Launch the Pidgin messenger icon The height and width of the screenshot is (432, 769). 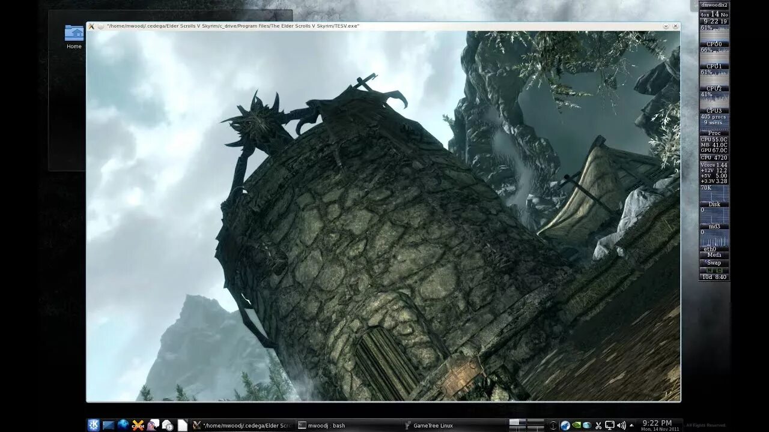153,425
